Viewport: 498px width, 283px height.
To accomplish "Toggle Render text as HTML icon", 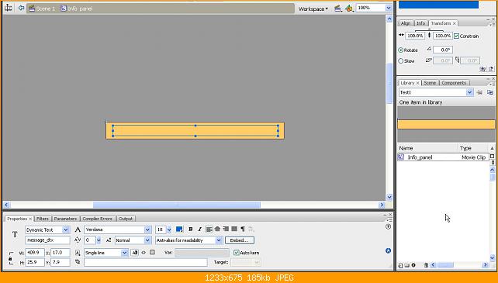I will [144, 253].
